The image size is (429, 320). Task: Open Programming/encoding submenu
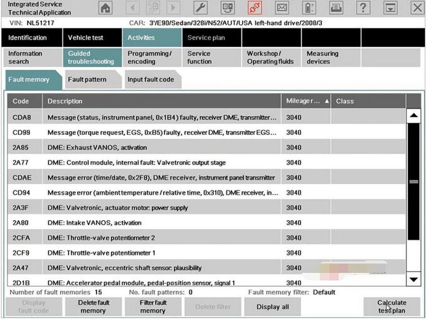[152, 58]
